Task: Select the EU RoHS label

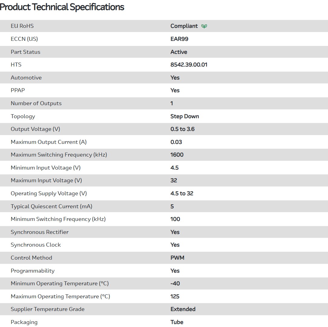Action: coord(22,26)
